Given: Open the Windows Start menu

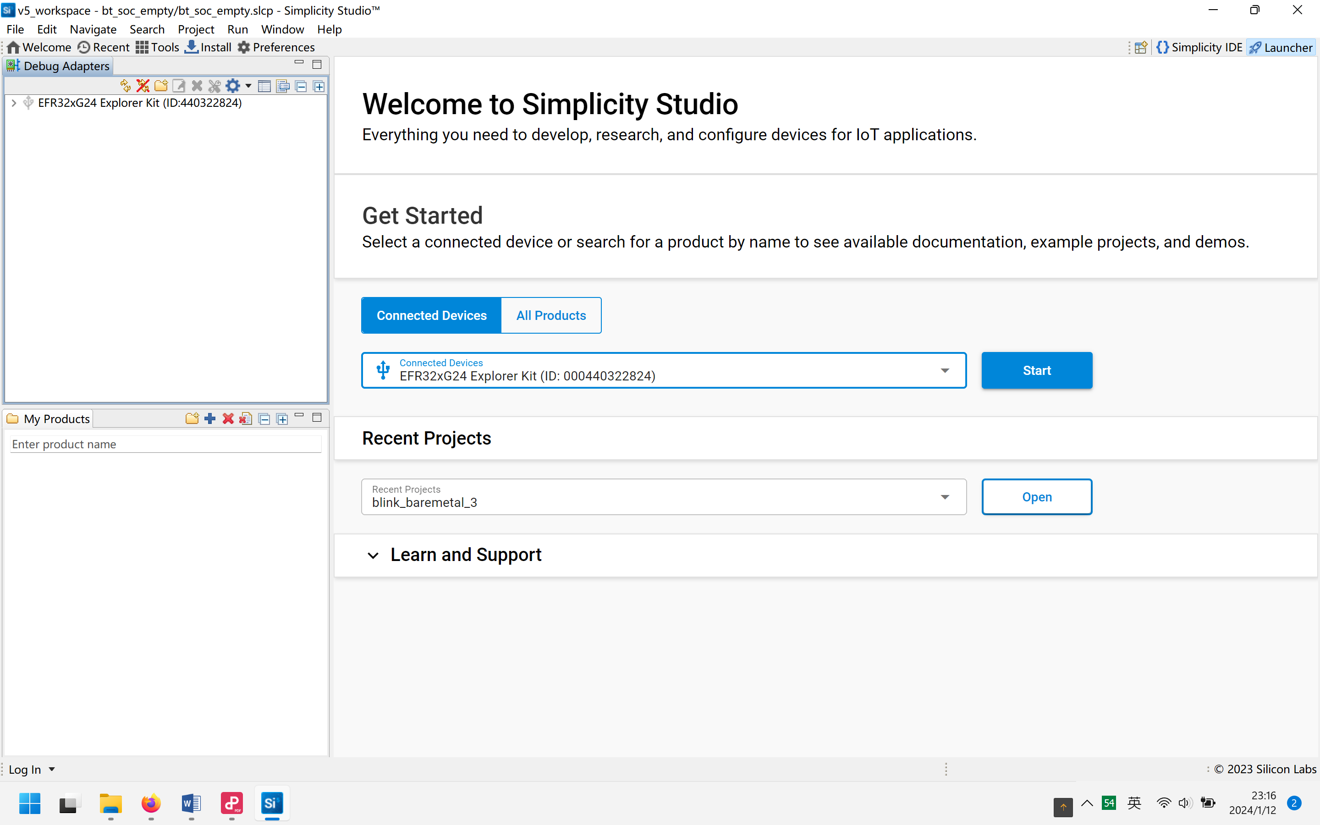Looking at the screenshot, I should [x=29, y=803].
